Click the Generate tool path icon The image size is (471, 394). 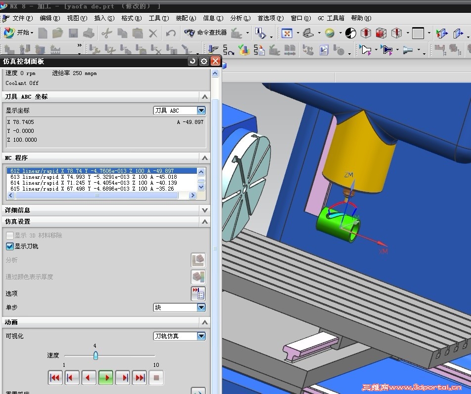point(213,50)
